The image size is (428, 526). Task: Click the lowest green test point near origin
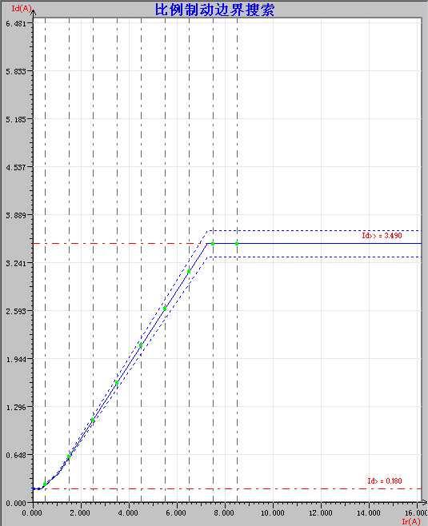(45, 484)
